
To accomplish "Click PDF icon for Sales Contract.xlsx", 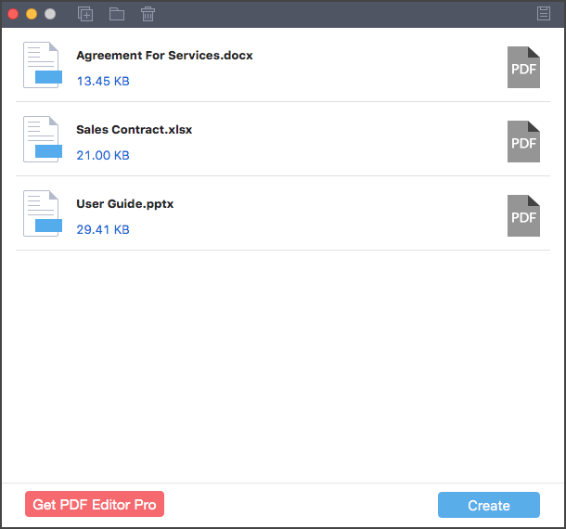I will pyautogui.click(x=523, y=142).
